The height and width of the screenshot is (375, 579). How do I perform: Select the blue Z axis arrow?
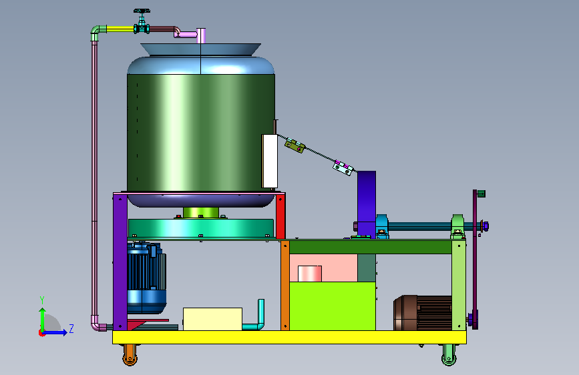click(55, 332)
